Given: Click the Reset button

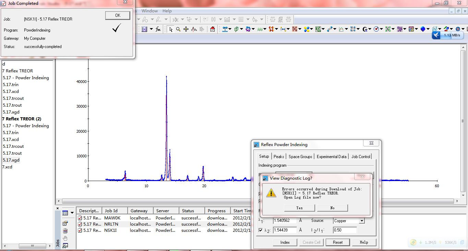Looking at the screenshot, I should coord(338,242).
